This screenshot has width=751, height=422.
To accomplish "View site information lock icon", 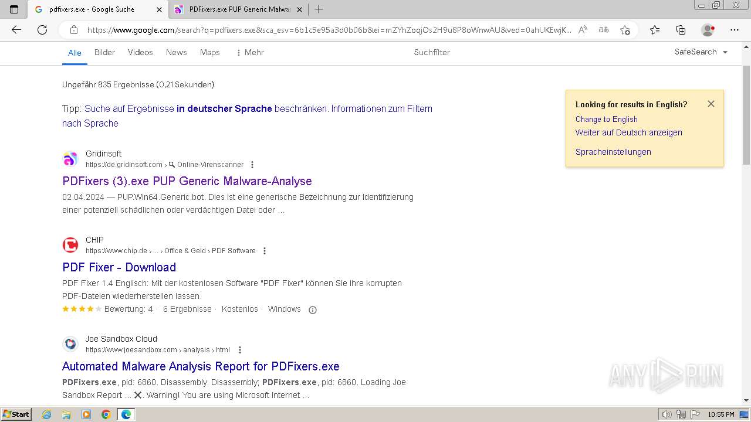I will (74, 30).
